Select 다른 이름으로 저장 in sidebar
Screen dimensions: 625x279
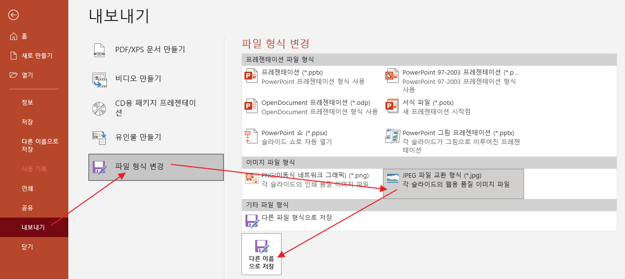[34, 145]
